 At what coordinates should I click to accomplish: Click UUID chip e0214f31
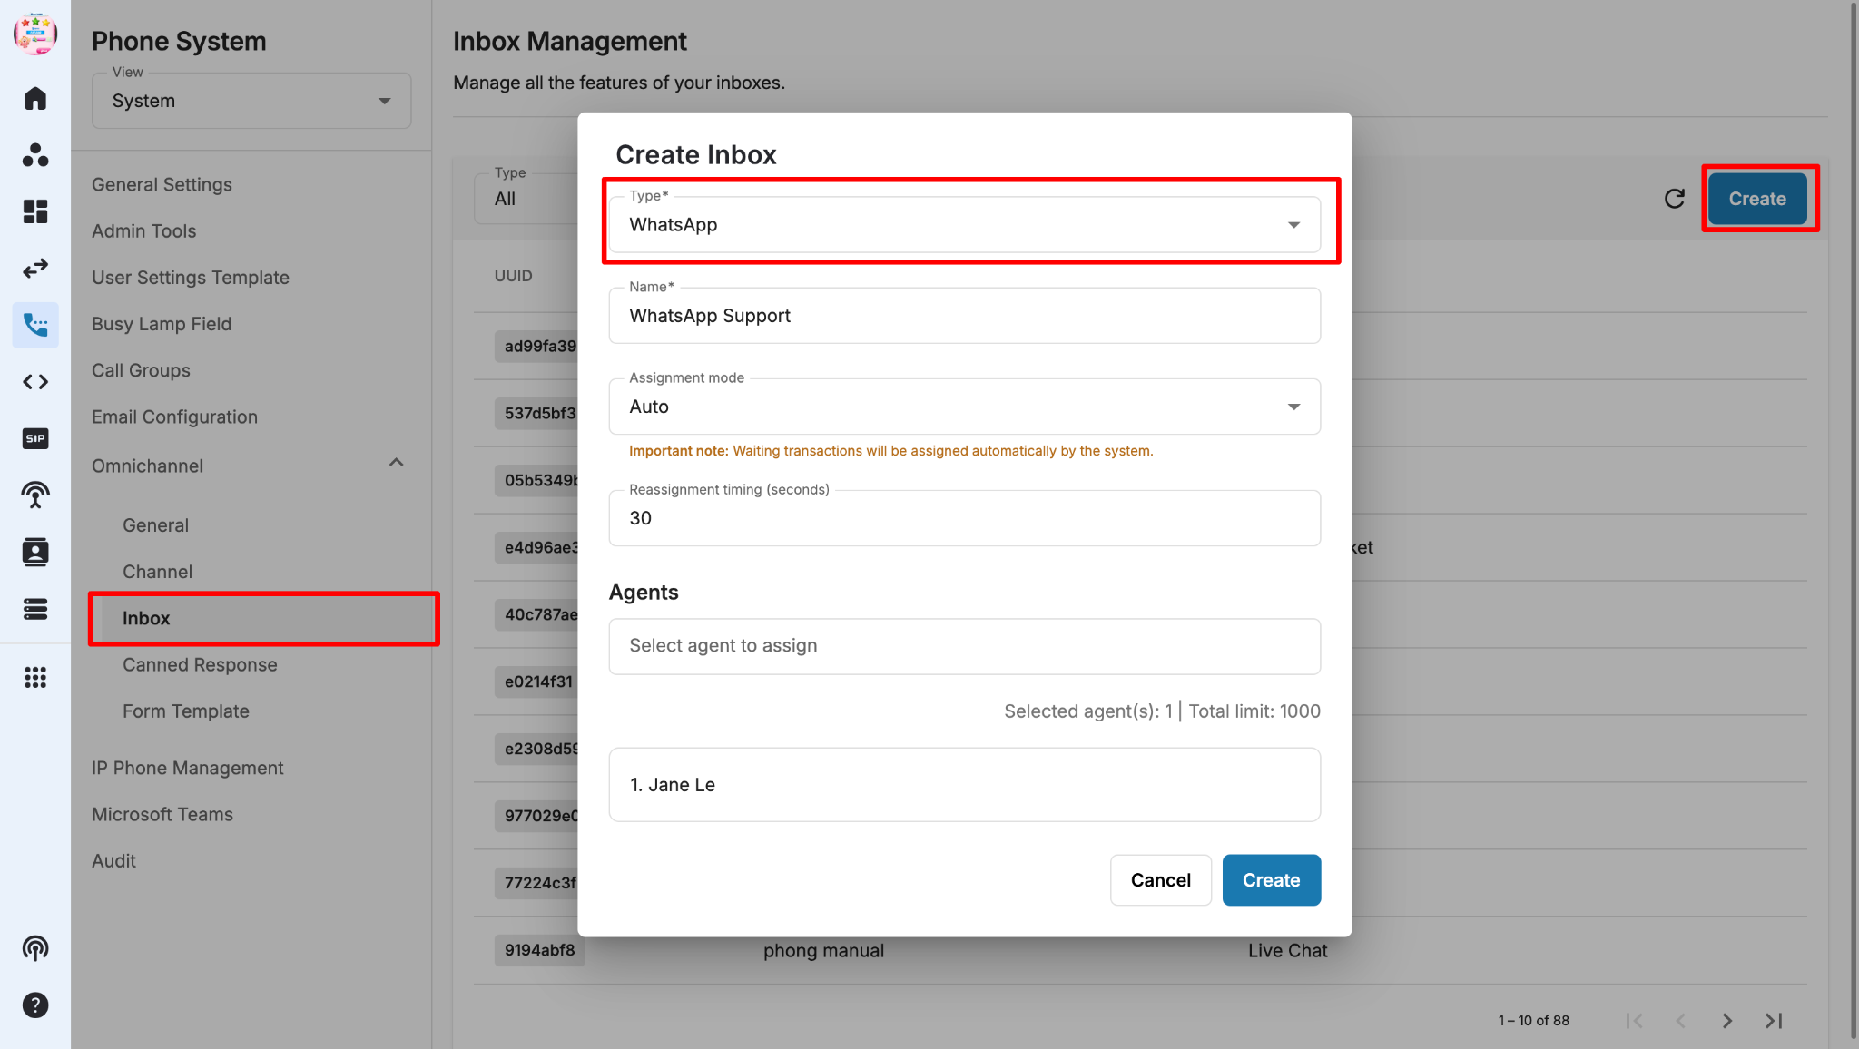tap(536, 681)
